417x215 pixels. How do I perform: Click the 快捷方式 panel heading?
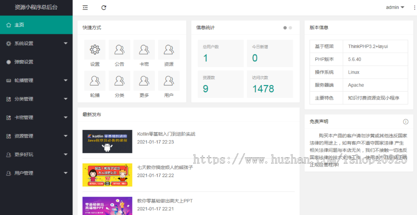(x=92, y=28)
